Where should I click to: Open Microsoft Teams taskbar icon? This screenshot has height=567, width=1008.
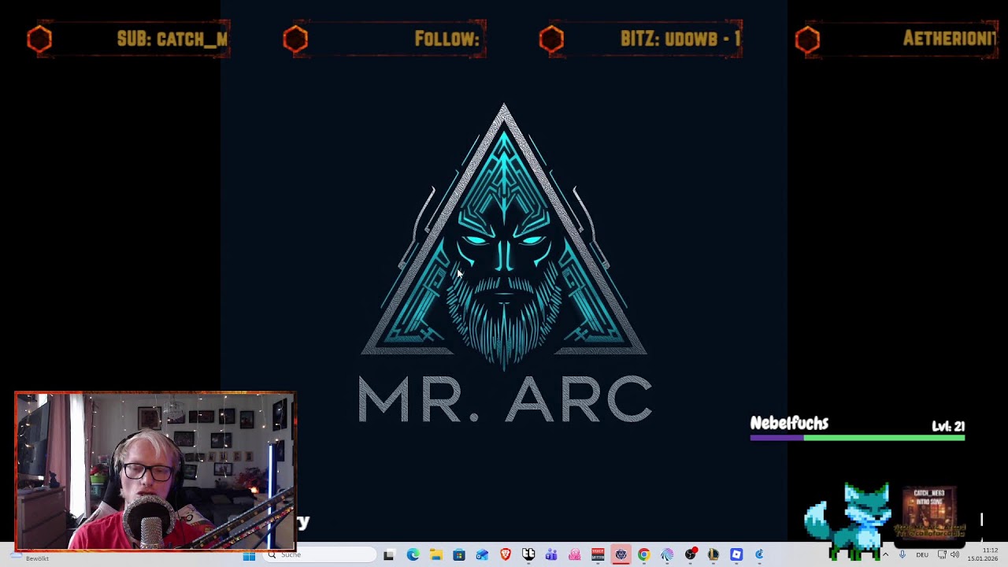pos(551,555)
